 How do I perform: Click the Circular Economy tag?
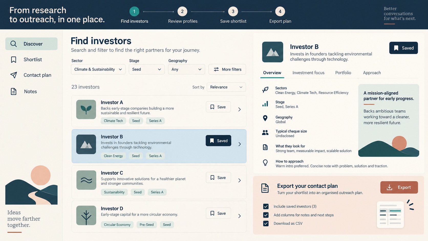click(x=117, y=225)
